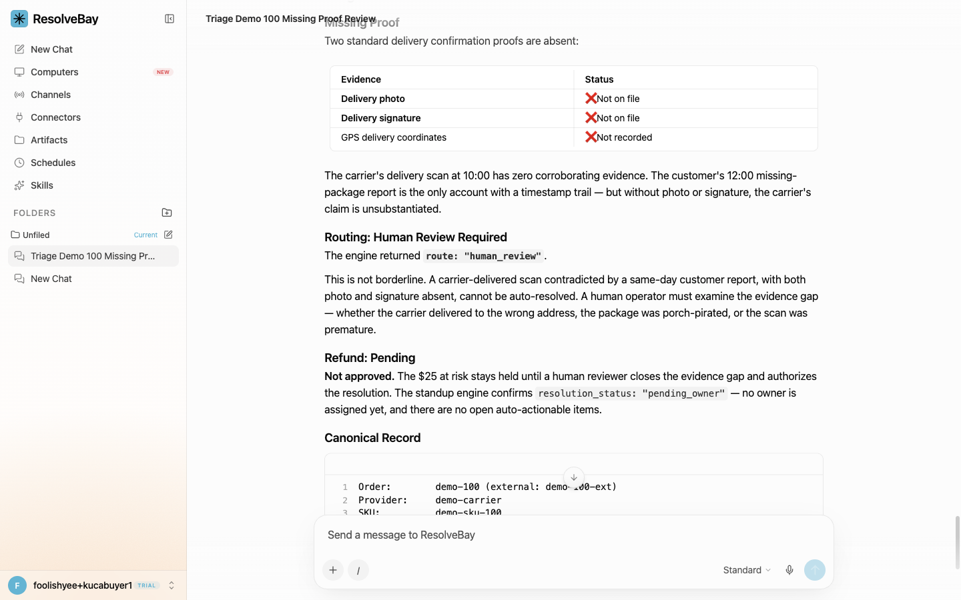The width and height of the screenshot is (961, 600).
Task: Click the TRIAL badge
Action: (x=147, y=585)
